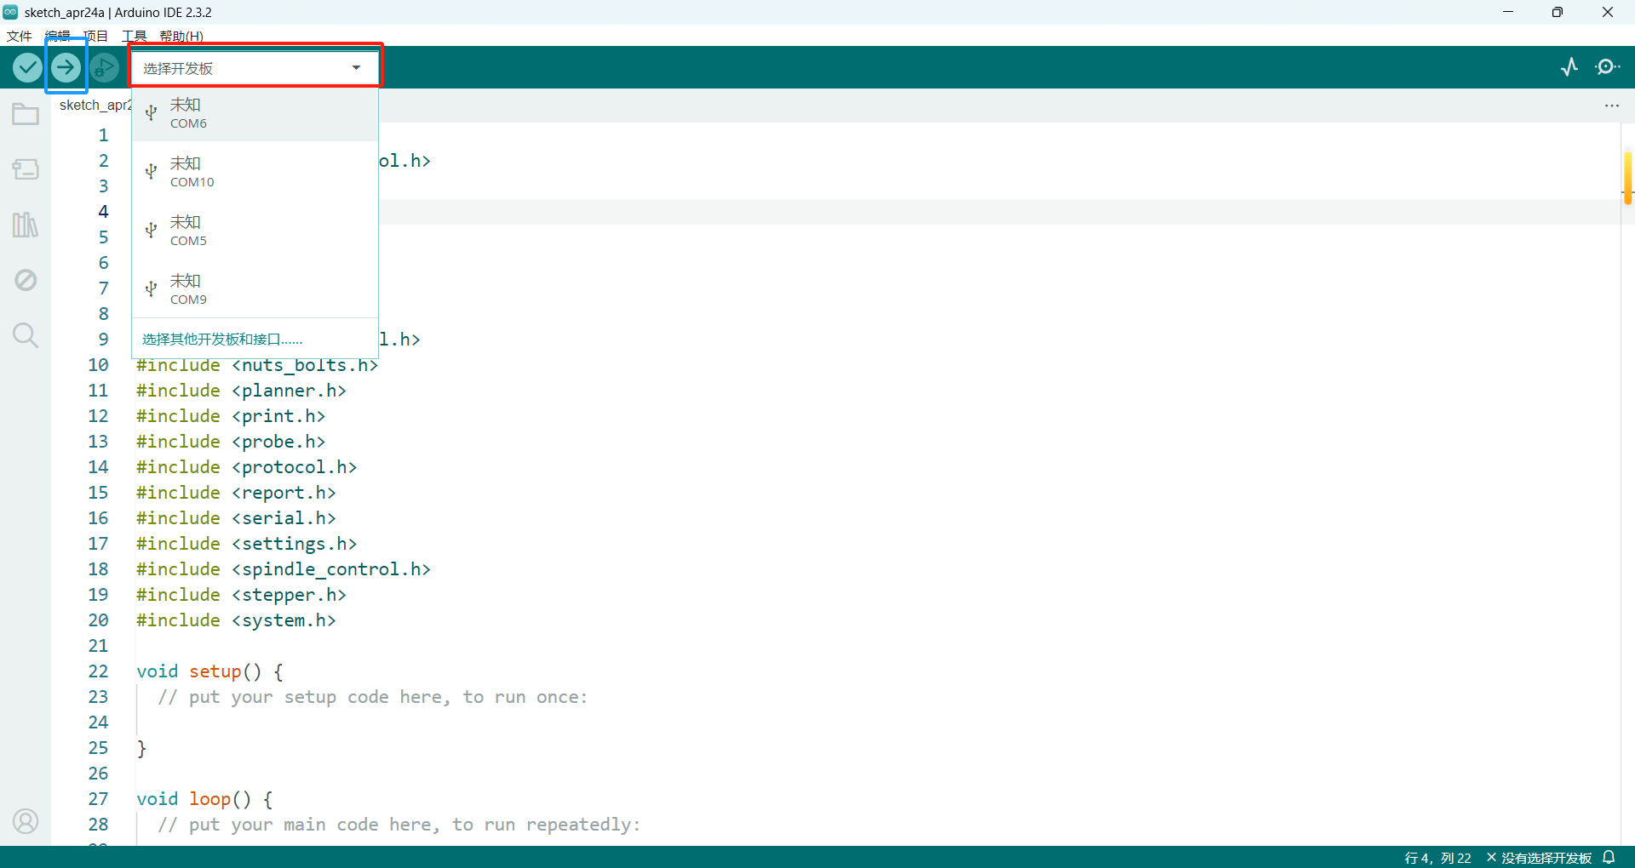Open the Boards Manager sidebar

click(x=26, y=169)
